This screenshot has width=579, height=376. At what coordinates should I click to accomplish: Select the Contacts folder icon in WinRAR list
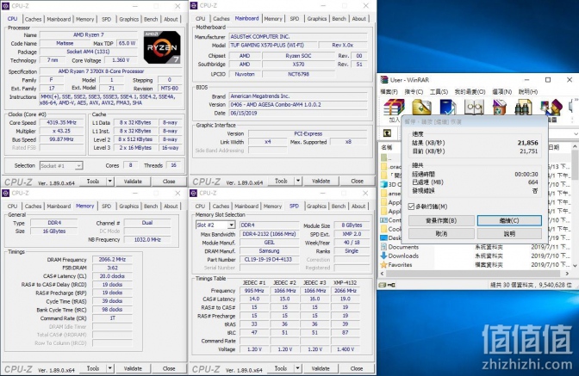[x=383, y=220]
